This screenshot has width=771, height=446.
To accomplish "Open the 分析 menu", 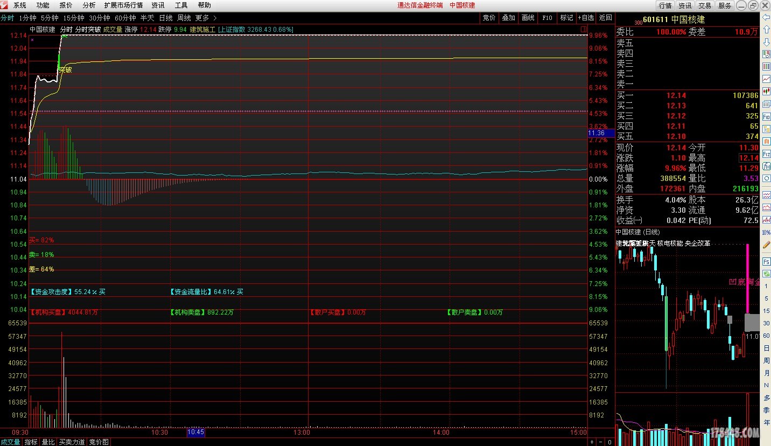I will [x=89, y=5].
